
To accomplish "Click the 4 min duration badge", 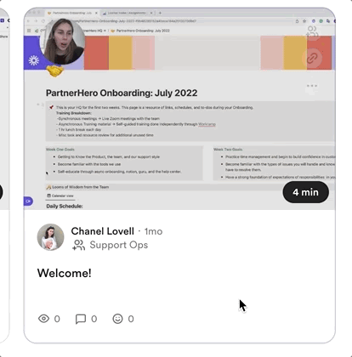I will click(306, 192).
